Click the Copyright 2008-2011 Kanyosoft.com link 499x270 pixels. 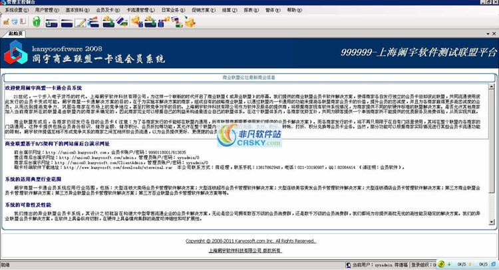tap(251, 241)
